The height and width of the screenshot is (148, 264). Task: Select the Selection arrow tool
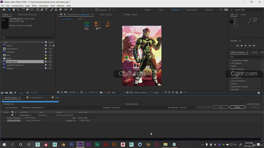coord(9,10)
